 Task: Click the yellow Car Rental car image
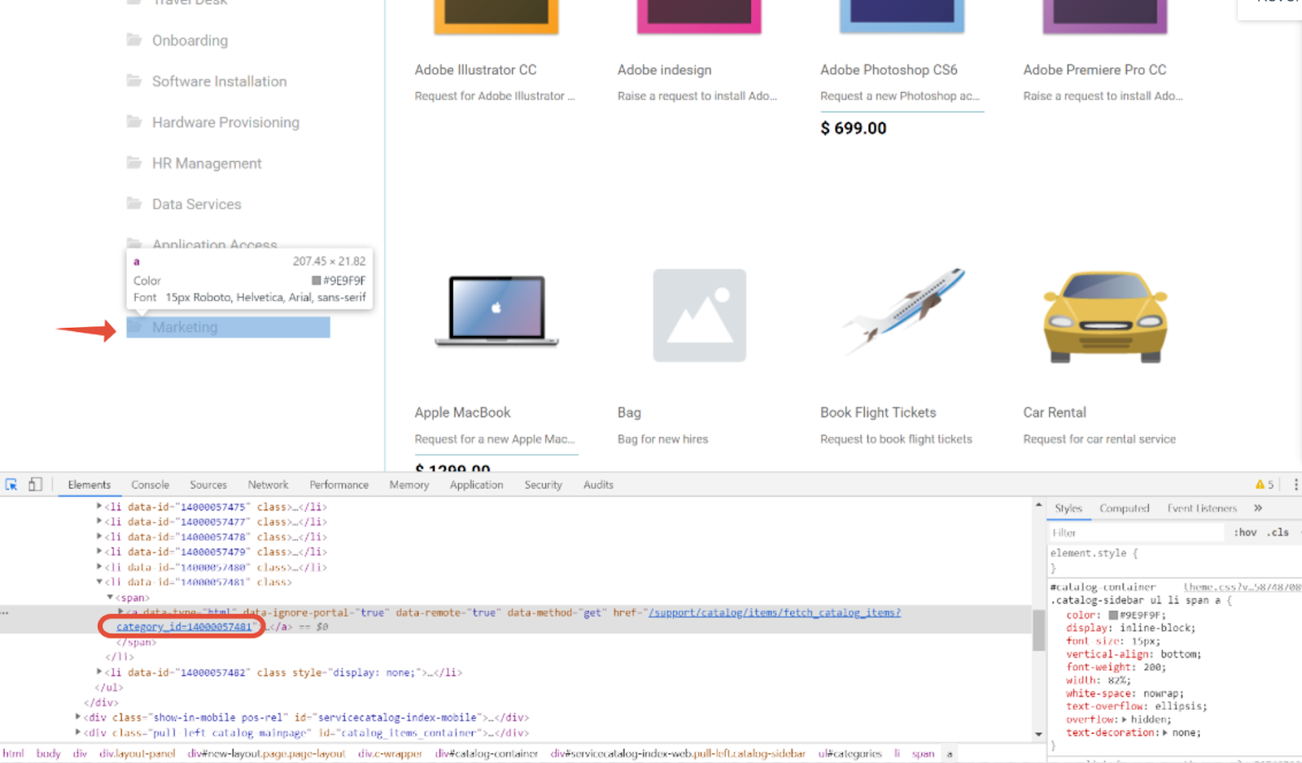(x=1105, y=317)
